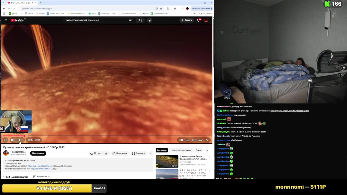Focus the YouTube search field
Image resolution: width=347 pixels, height=195 pixels.
96,20
